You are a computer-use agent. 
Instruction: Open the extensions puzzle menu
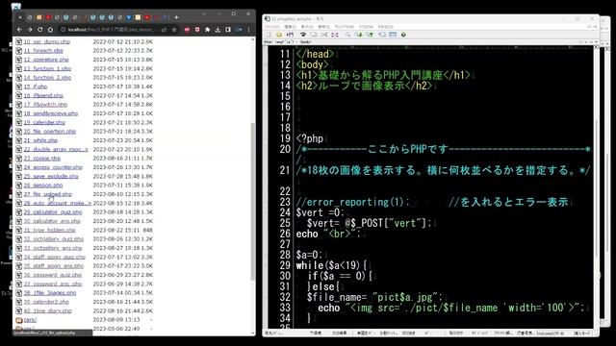tap(208, 30)
